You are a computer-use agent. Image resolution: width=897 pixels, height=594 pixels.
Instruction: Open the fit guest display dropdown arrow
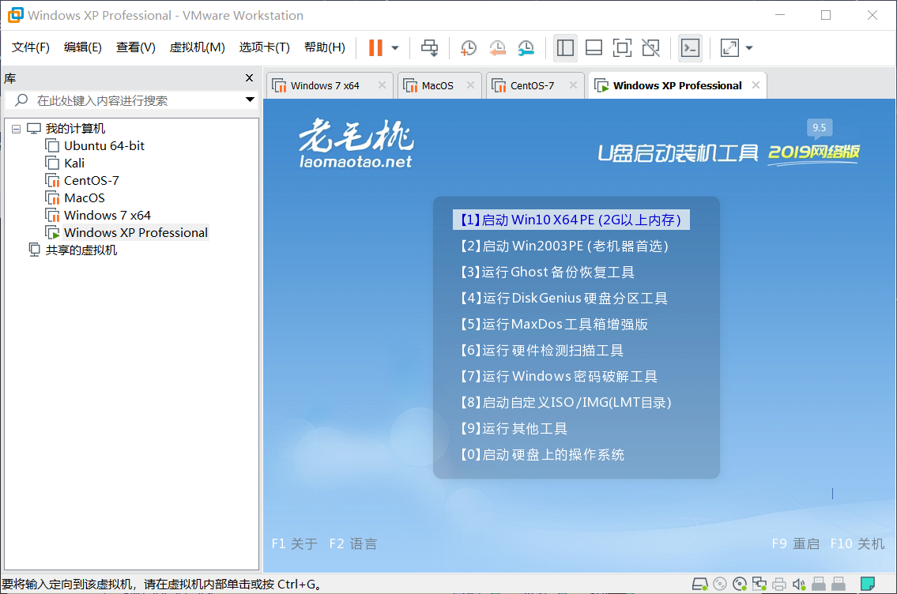click(748, 47)
